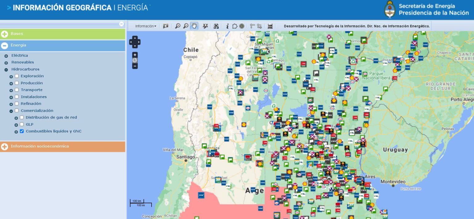The height and width of the screenshot is (219, 474).
Task: Open the Información dropdown menu
Action: [x=146, y=26]
